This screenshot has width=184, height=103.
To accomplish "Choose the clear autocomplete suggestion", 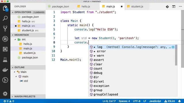I will click(x=132, y=64).
